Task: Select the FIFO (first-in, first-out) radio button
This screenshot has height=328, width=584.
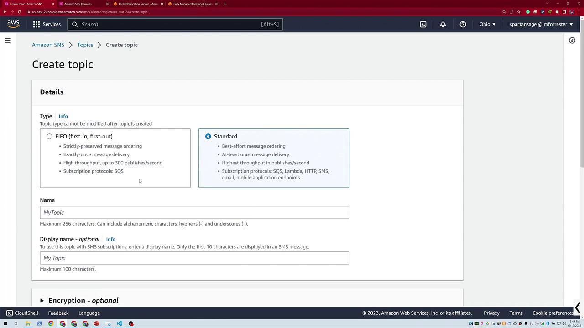Action: pos(49,136)
